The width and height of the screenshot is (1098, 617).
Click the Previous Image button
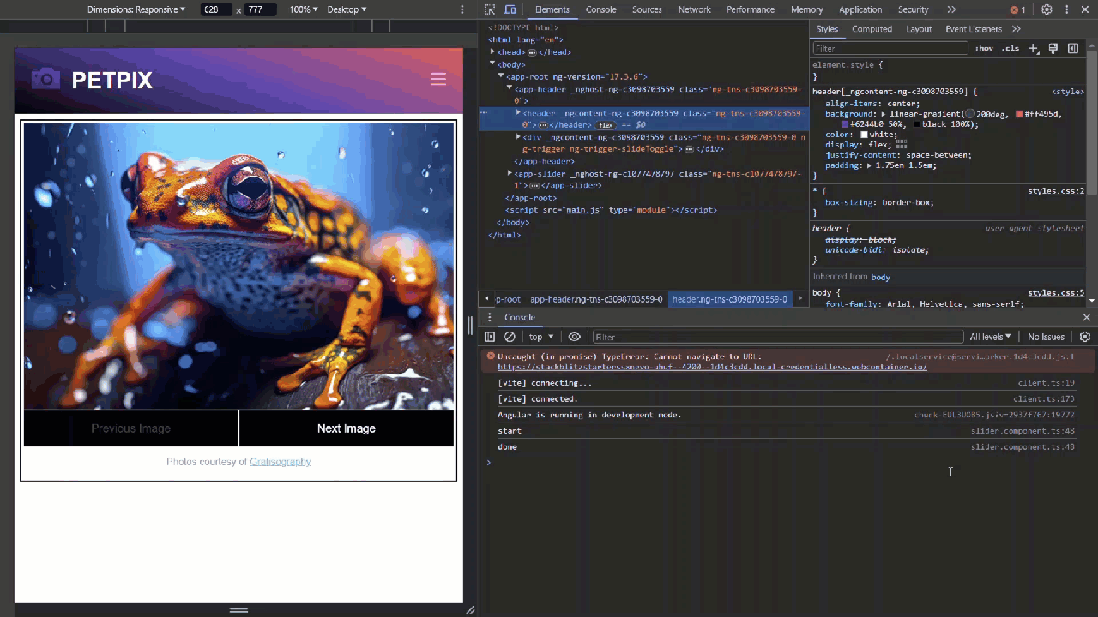point(130,428)
